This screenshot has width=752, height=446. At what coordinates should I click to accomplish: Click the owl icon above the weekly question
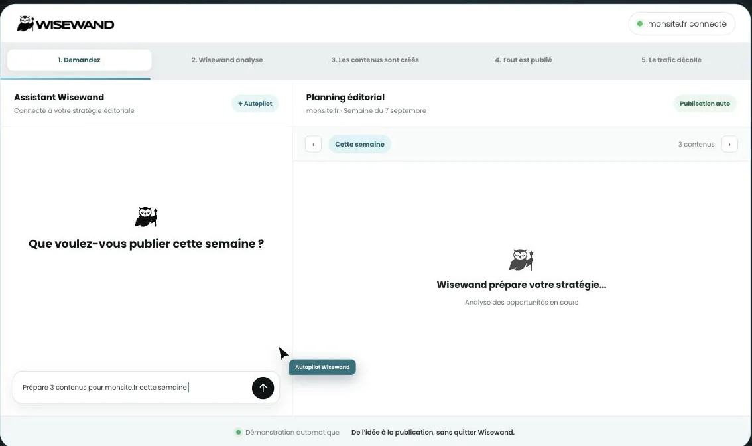tap(147, 217)
